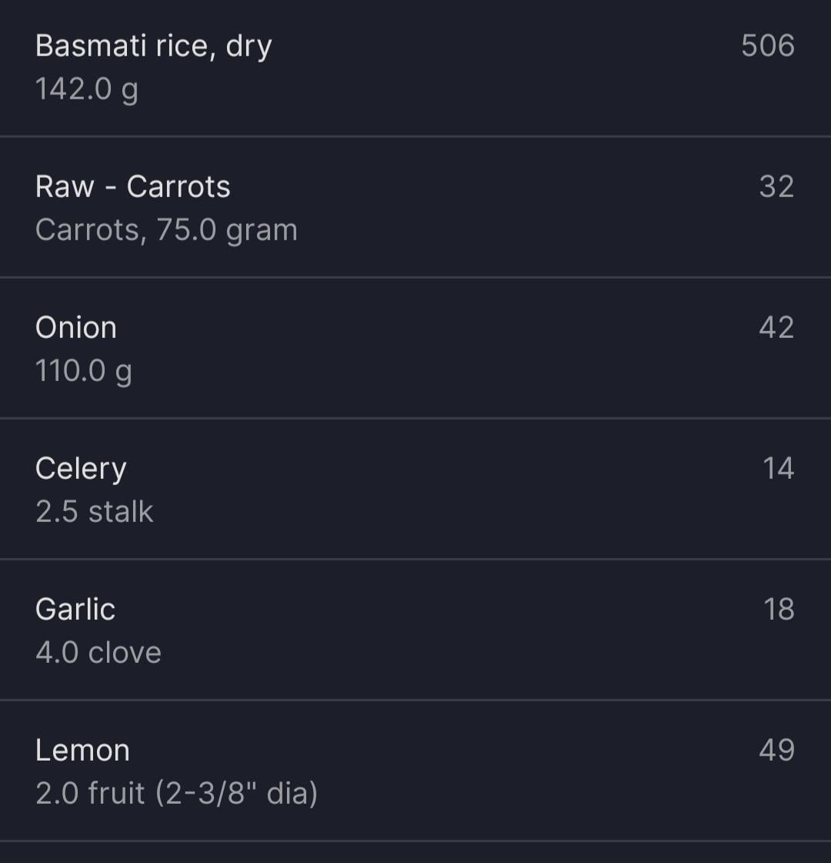831x863 pixels.
Task: Click the 32 calorie value for carrots
Action: click(776, 187)
